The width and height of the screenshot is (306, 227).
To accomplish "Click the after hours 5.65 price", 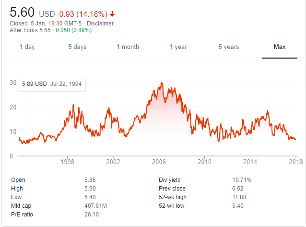I will click(x=49, y=30).
